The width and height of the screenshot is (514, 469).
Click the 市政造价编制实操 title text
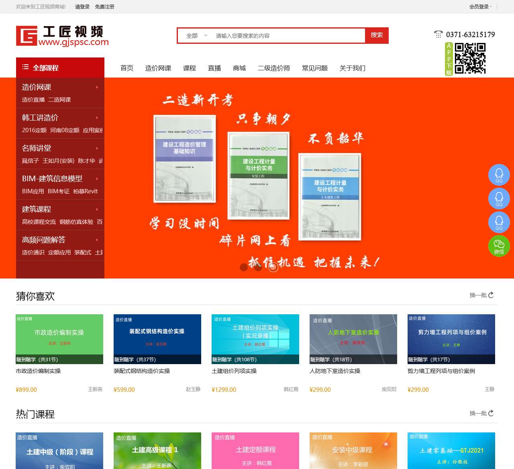pyautogui.click(x=38, y=371)
